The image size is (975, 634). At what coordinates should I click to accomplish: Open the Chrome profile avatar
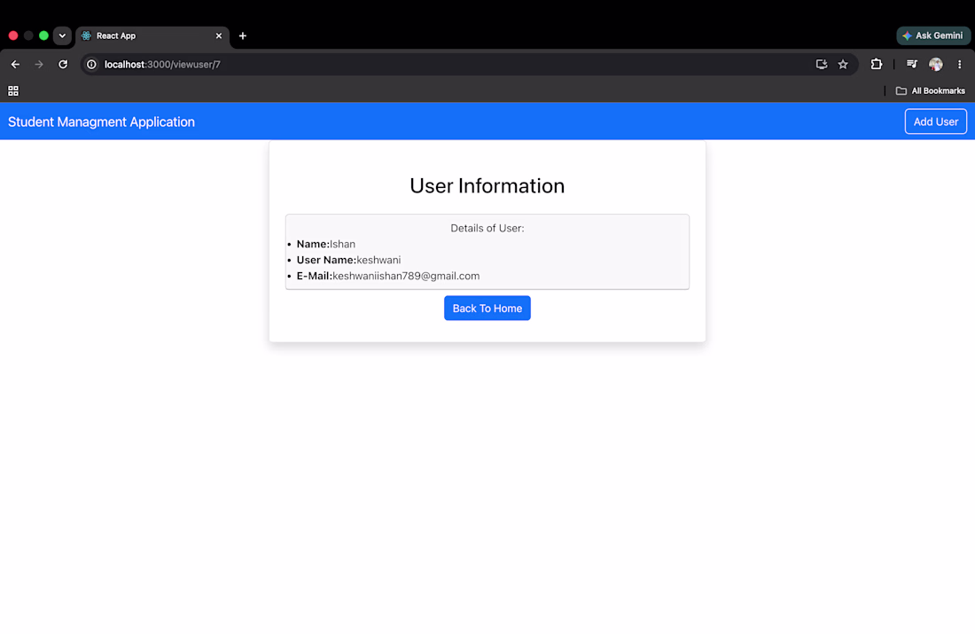tap(935, 64)
